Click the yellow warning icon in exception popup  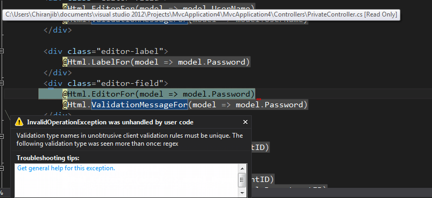pyautogui.click(x=19, y=122)
